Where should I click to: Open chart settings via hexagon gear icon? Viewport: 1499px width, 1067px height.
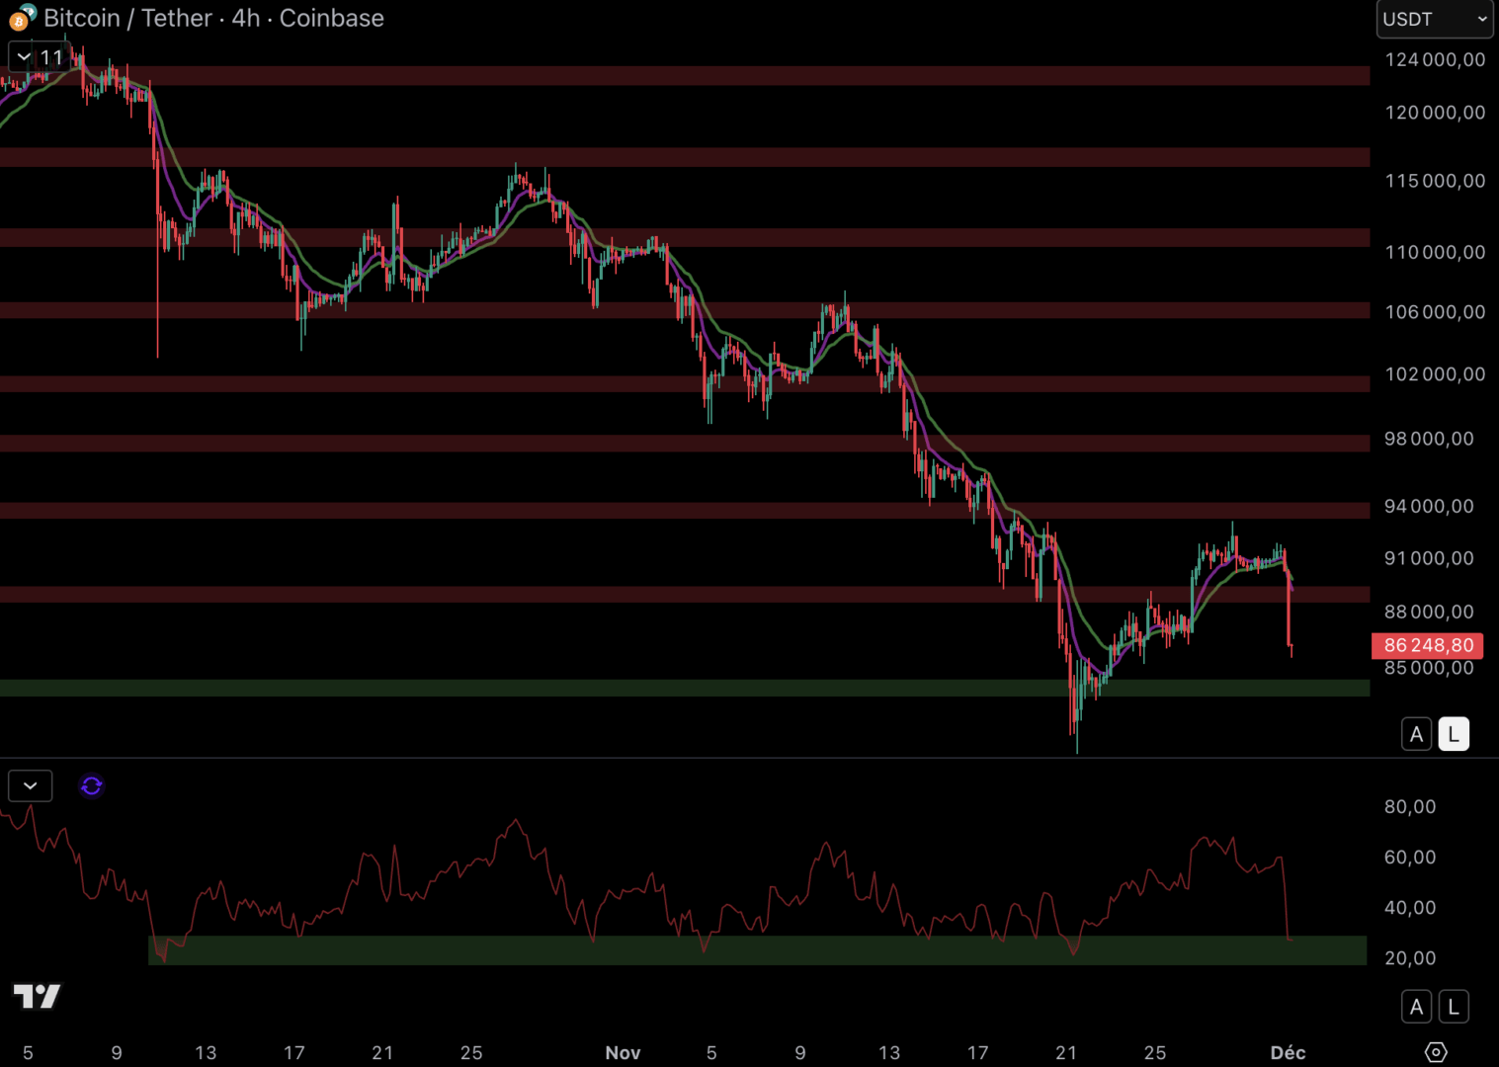click(1436, 1052)
